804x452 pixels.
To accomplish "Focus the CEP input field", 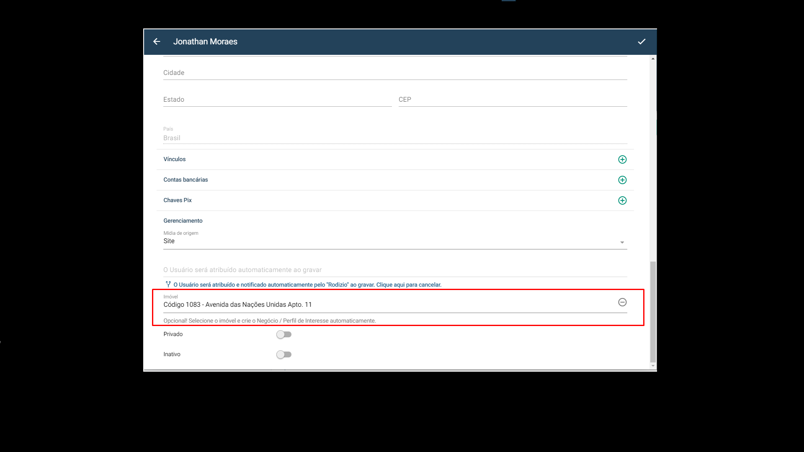I will coord(513,99).
